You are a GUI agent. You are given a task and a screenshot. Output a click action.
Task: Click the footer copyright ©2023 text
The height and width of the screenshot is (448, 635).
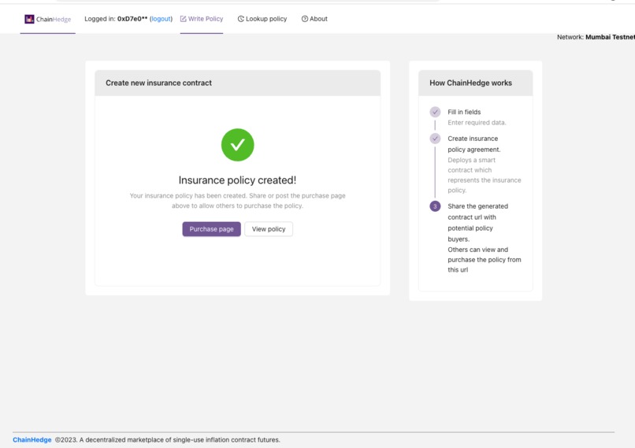[x=167, y=440]
